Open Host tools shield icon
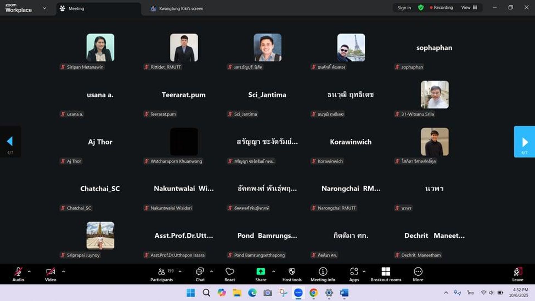535x301 pixels. pos(292,274)
